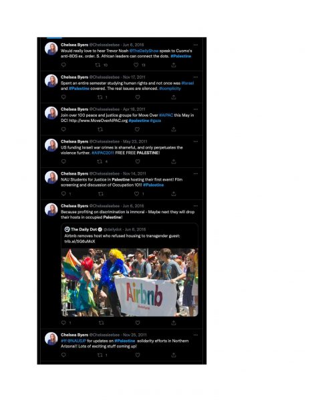The width and height of the screenshot is (310, 400).
Task: Click Chelsea Byers avatar on Apr 18 tweet
Action: click(51, 113)
